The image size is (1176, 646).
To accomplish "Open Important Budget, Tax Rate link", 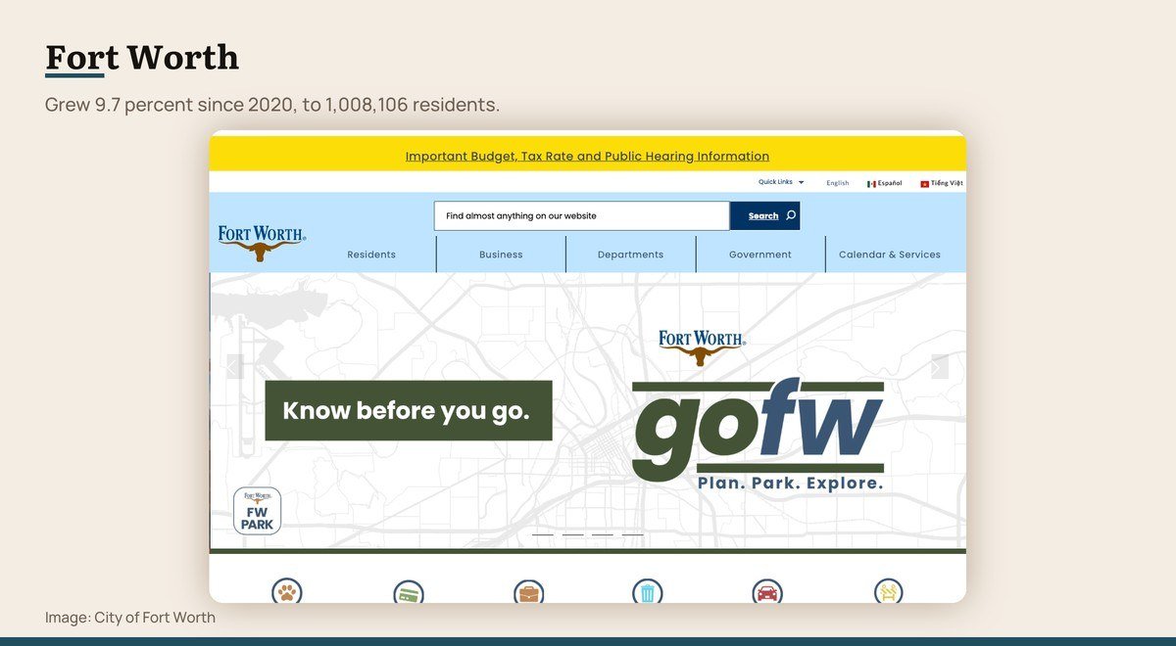I will [x=587, y=156].
